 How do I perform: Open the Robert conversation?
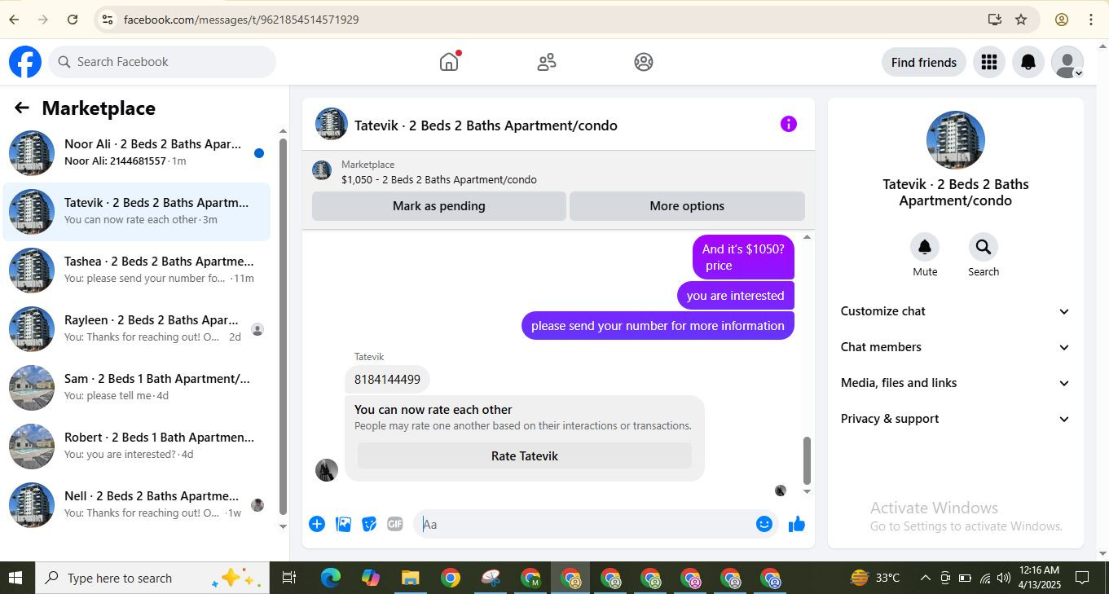coord(137,446)
